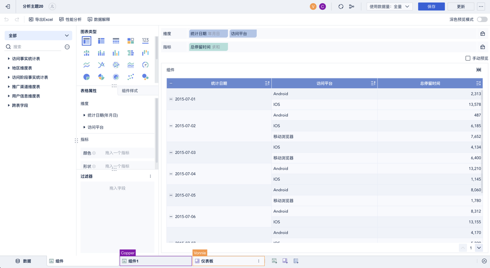Open the indicator row toolbox icon
Screen dimensions: 490x268
tap(482, 47)
